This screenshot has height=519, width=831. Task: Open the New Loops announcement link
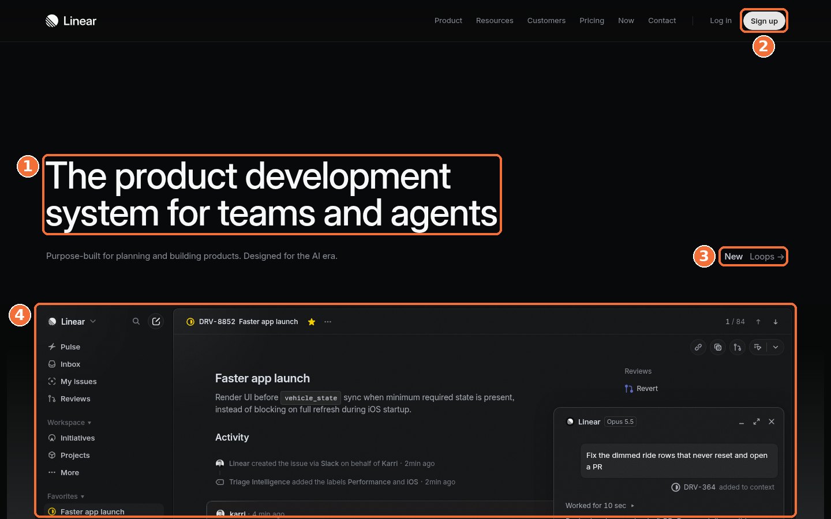coord(754,257)
